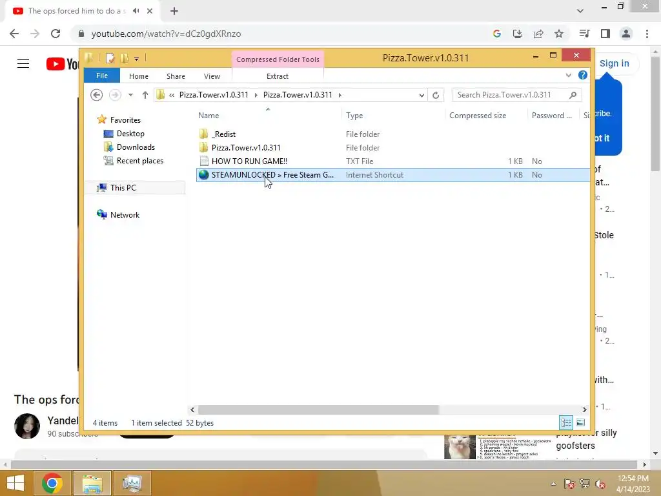Expand hidden breadcrumb folders chevron
The image size is (661, 496).
(172, 95)
